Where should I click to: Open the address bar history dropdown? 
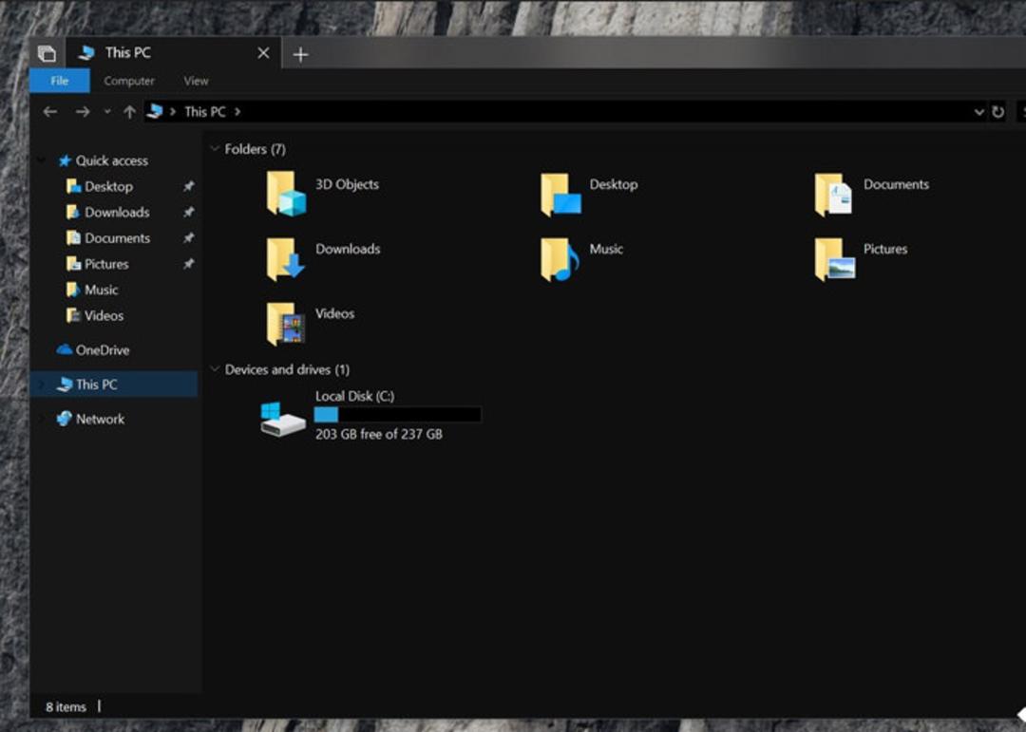[x=978, y=112]
